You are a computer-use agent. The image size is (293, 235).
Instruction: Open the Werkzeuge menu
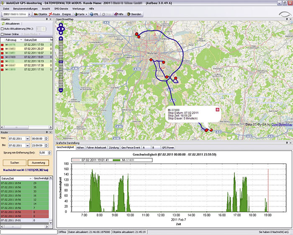[x=79, y=9]
